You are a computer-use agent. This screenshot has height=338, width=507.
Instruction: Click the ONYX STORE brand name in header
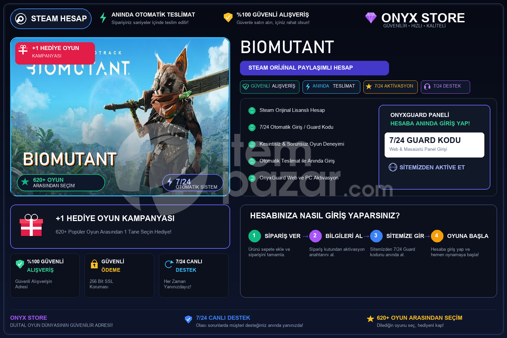point(423,18)
